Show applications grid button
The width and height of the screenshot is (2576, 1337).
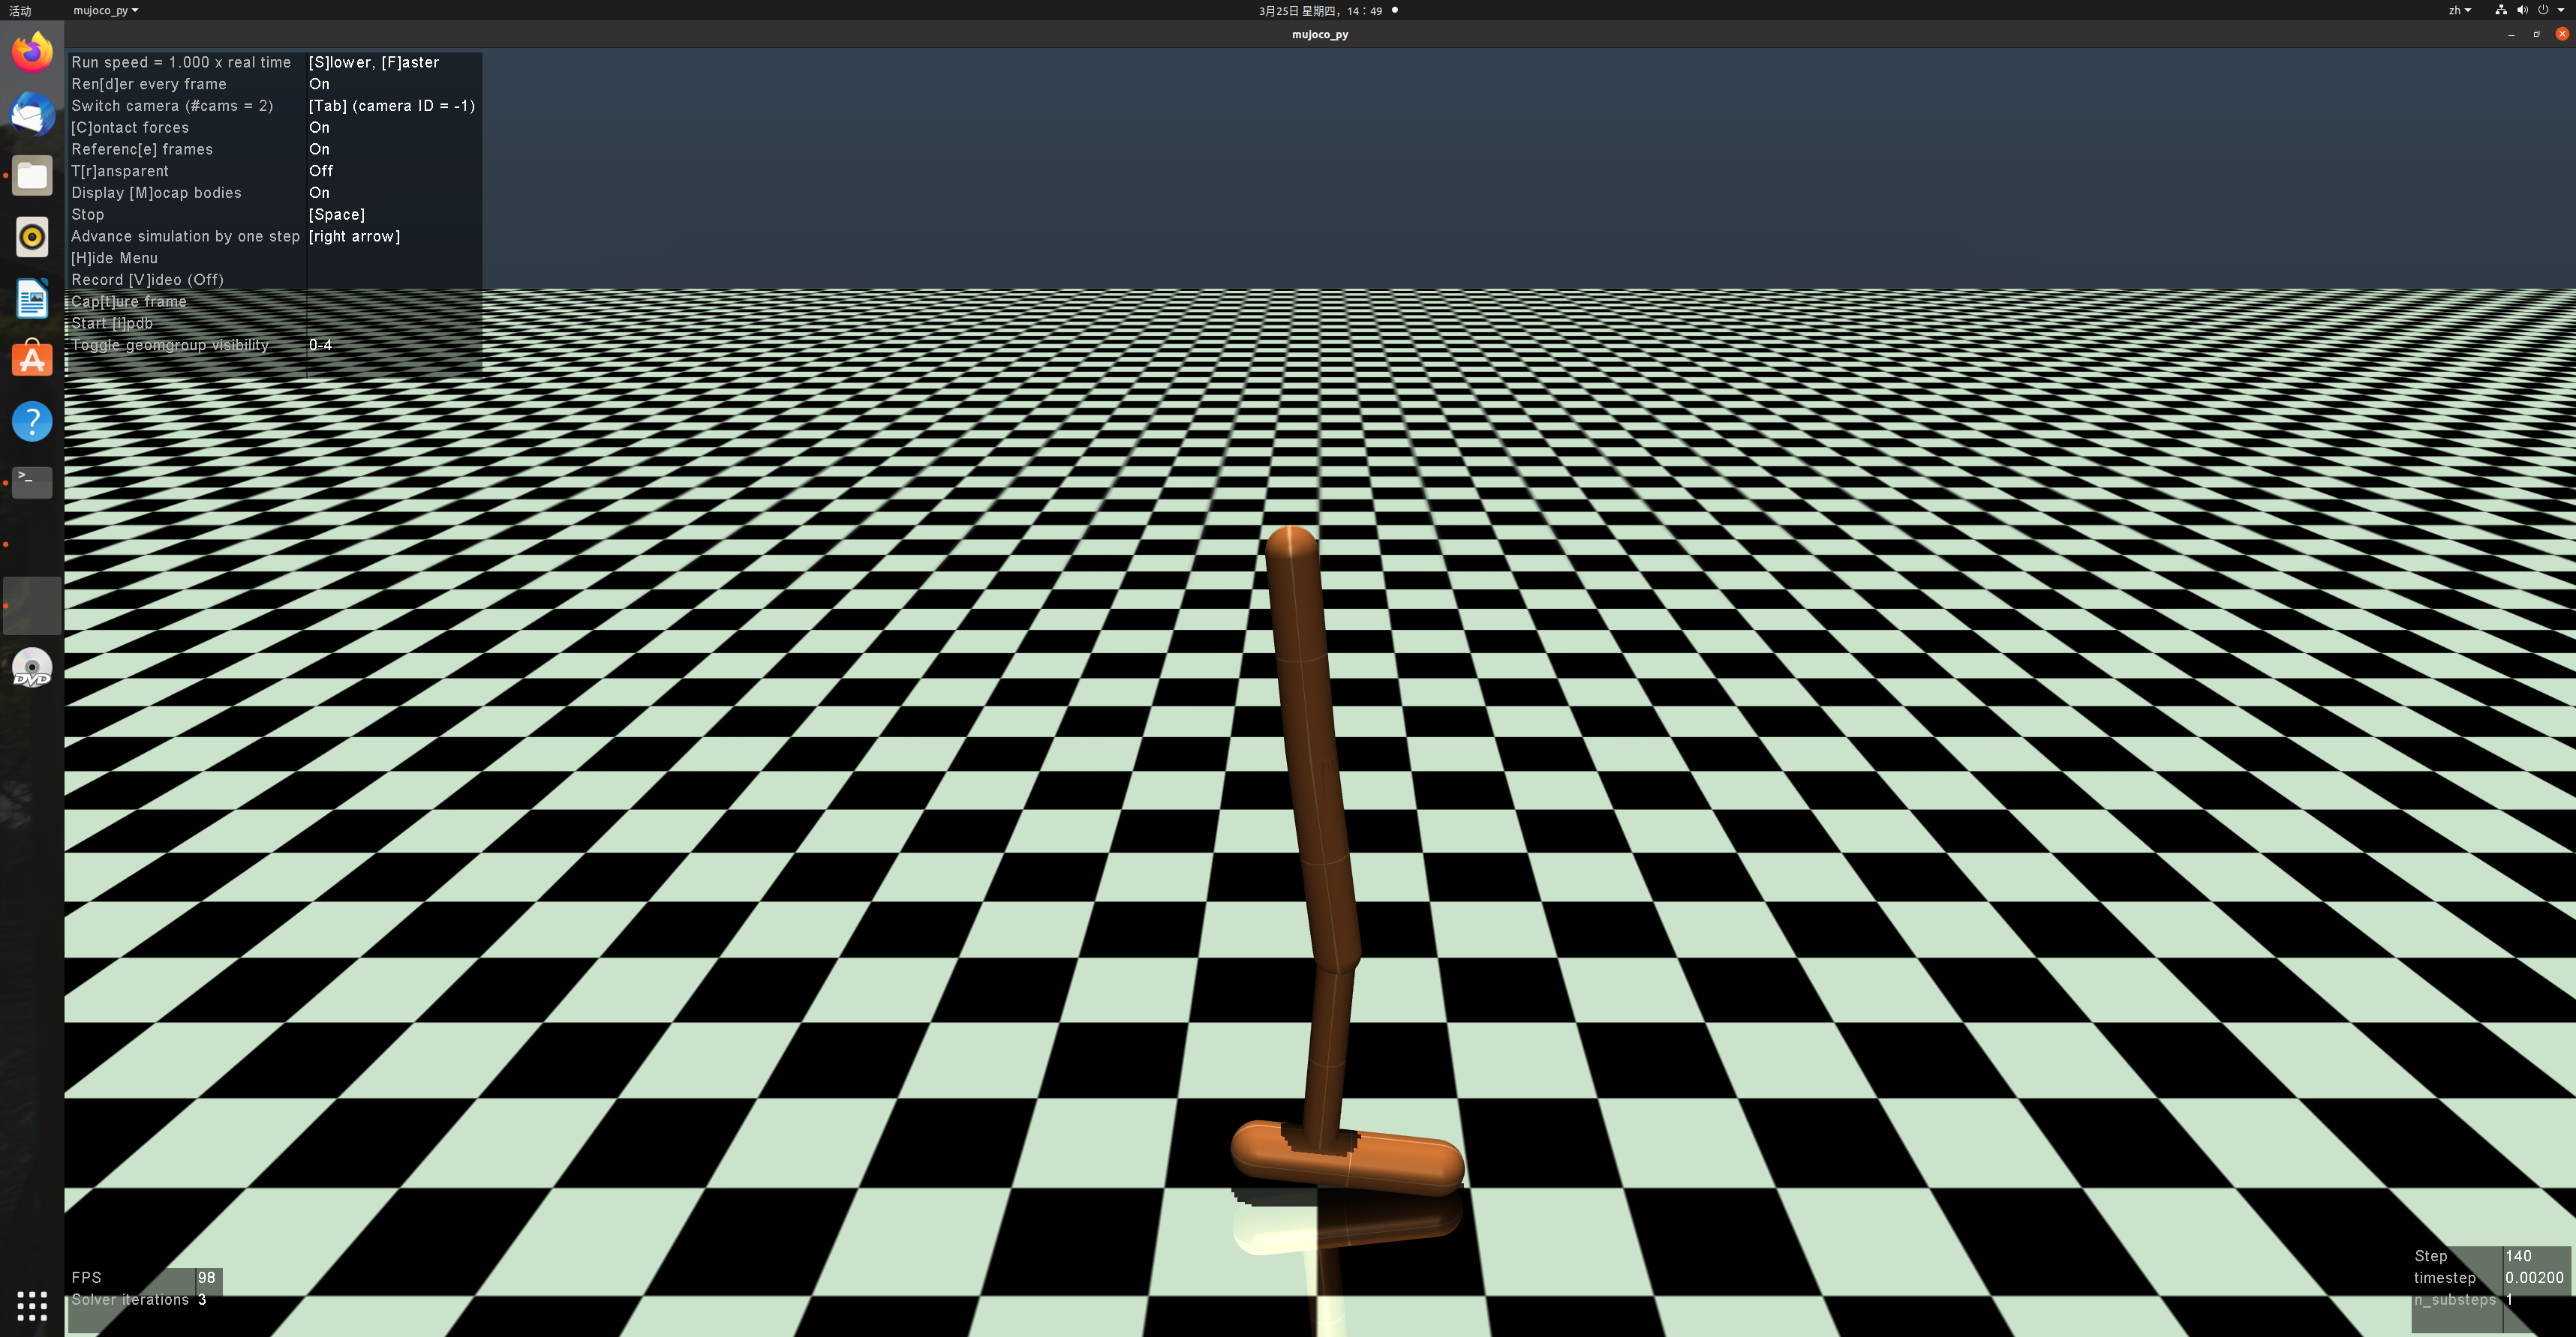click(32, 1305)
